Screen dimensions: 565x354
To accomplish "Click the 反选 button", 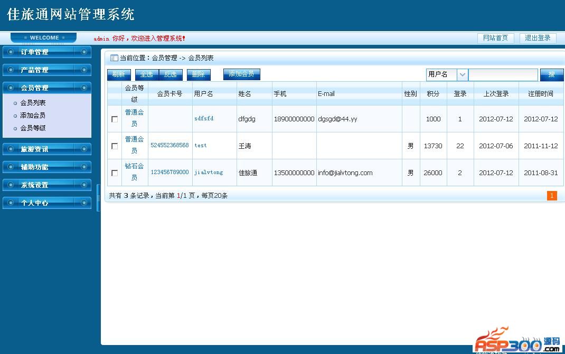I will pos(171,74).
